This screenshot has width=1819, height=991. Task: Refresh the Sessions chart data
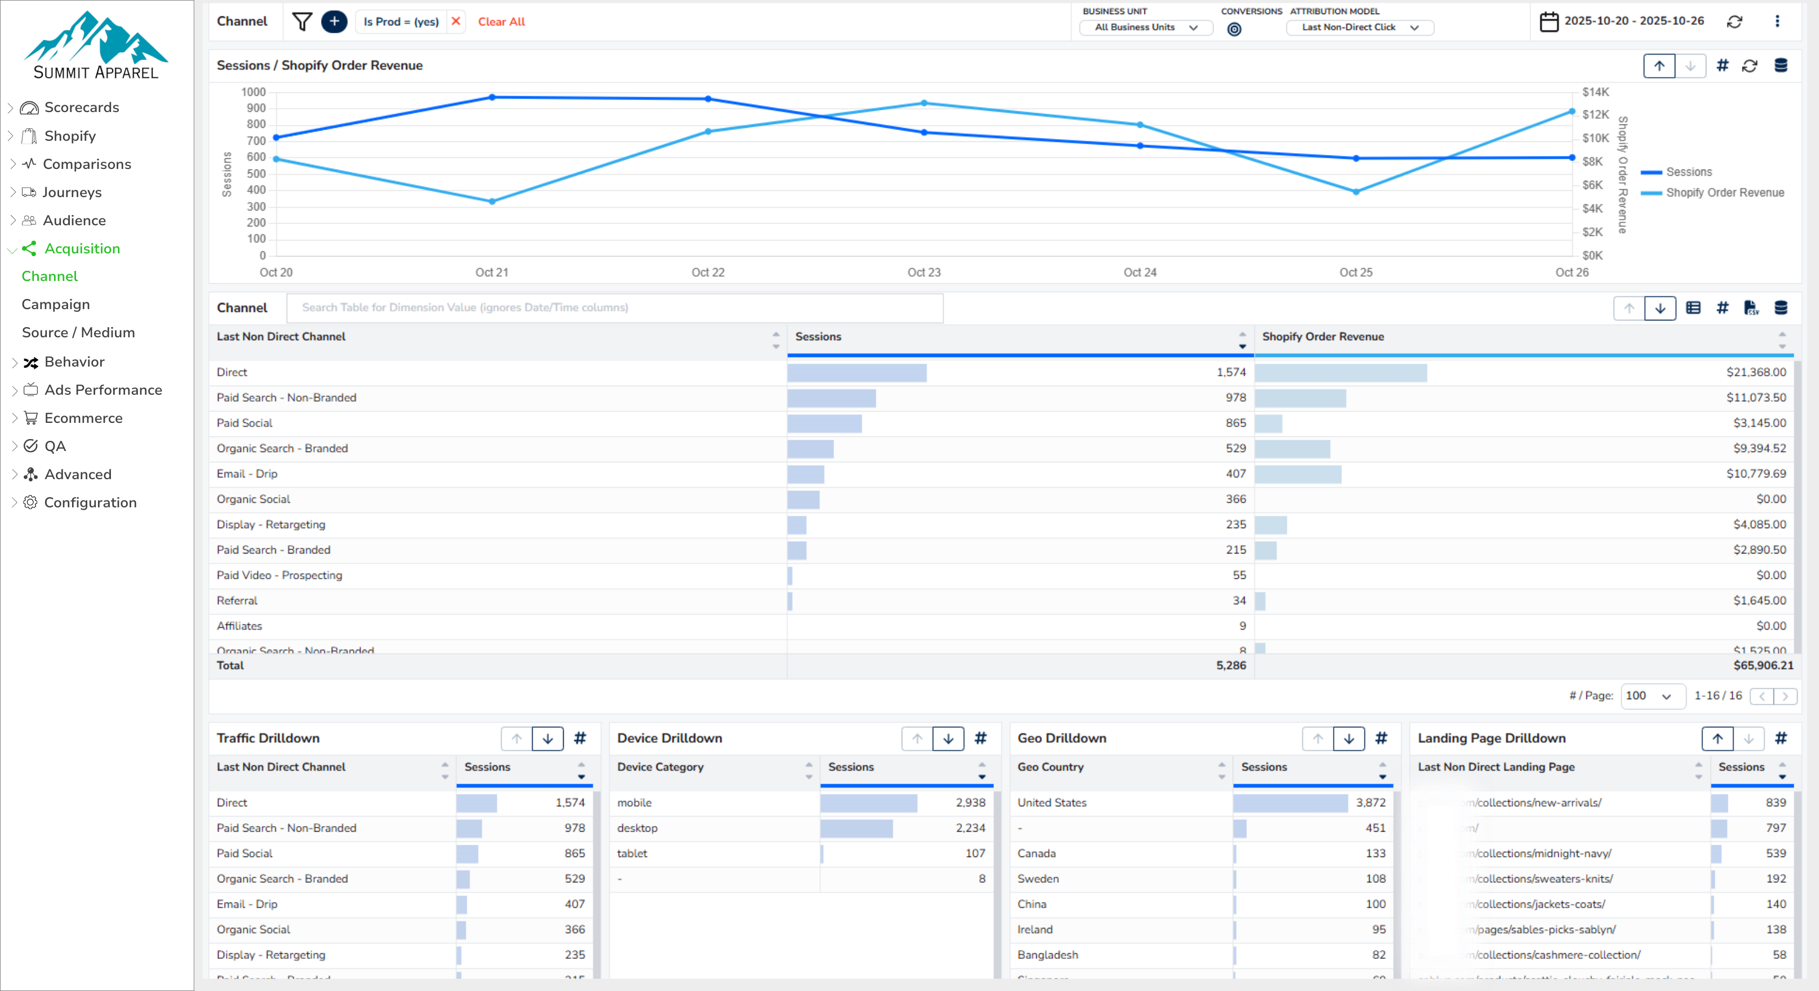[x=1750, y=66]
